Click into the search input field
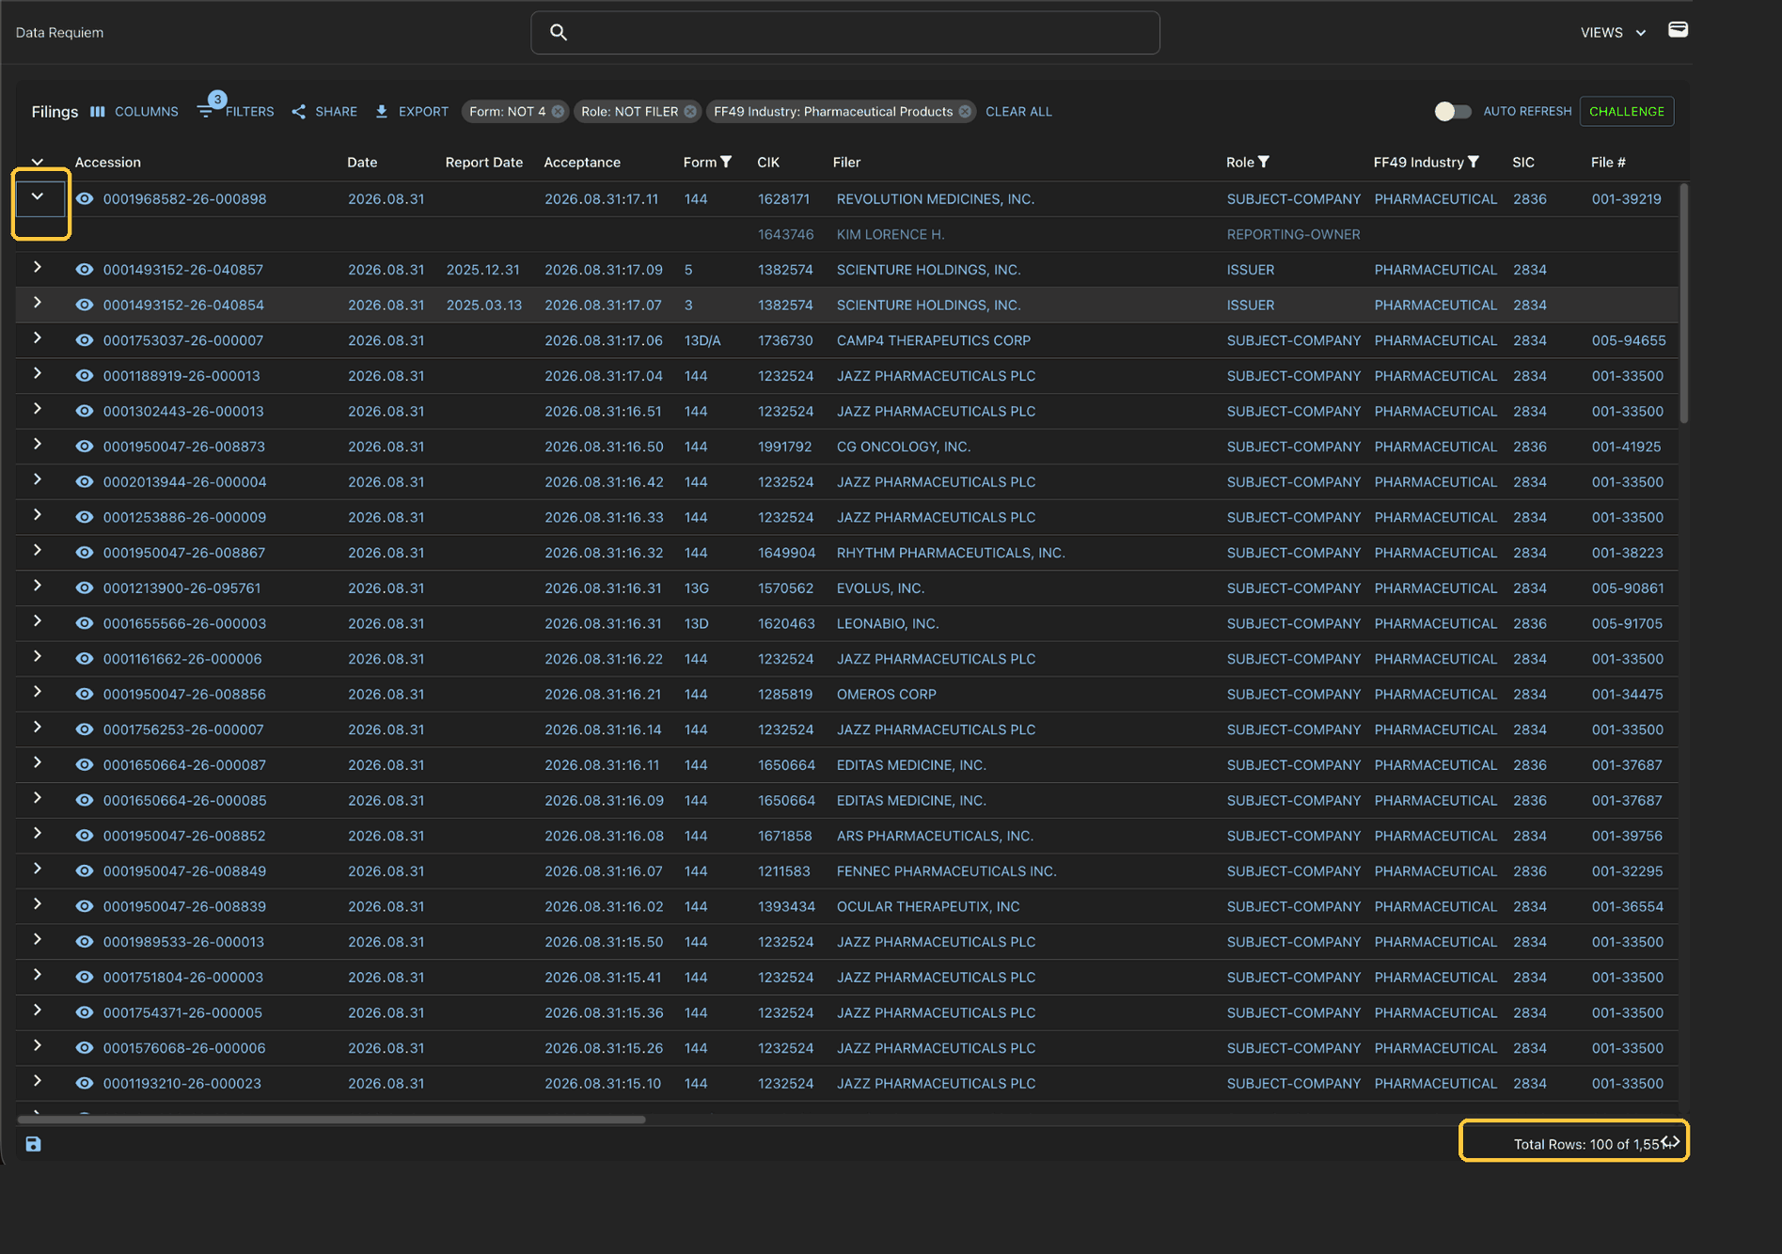Screen dimensions: 1782x1254 [x=845, y=33]
